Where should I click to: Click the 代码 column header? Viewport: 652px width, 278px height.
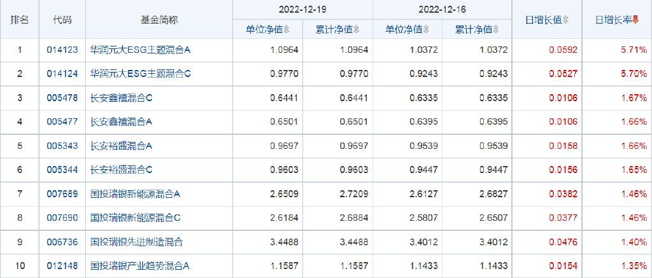click(x=62, y=20)
